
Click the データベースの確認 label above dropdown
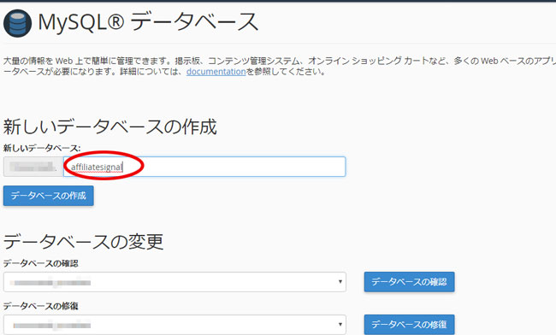41,263
